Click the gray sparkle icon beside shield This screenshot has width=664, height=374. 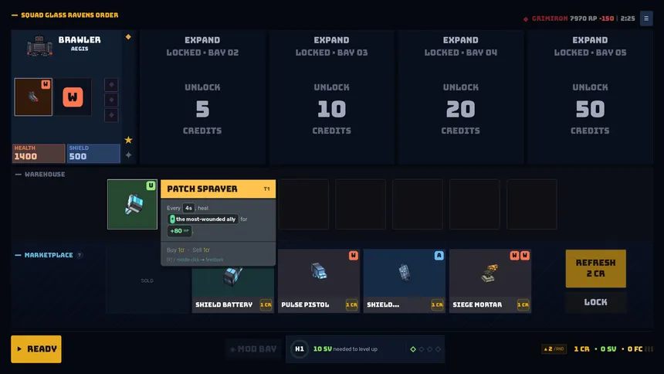point(128,155)
